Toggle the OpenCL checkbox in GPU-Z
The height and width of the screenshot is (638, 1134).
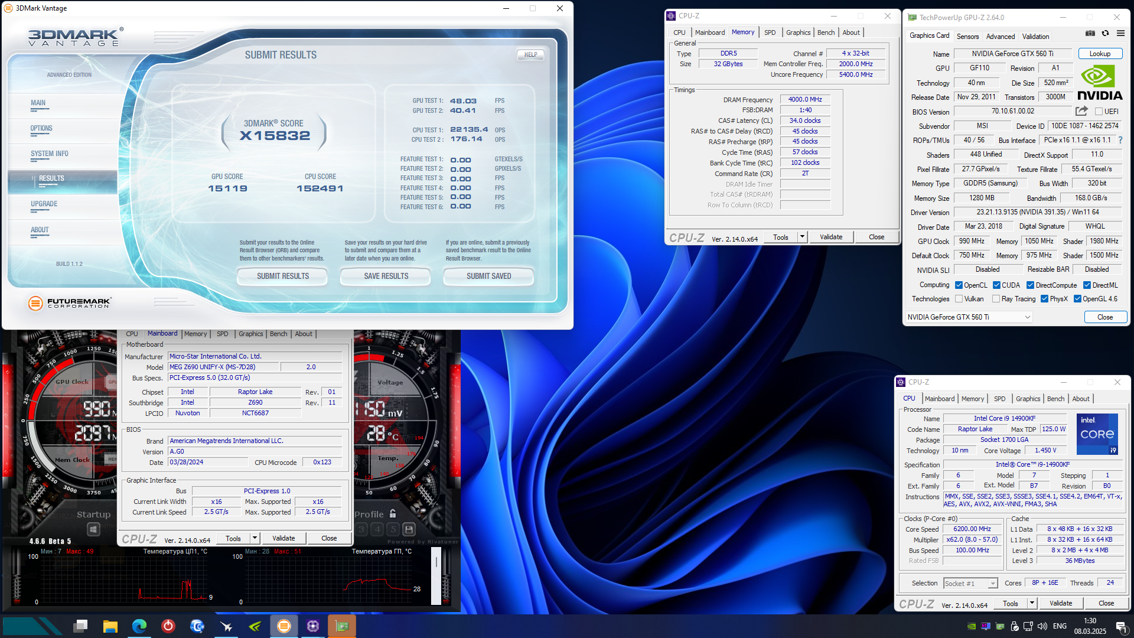pyautogui.click(x=959, y=285)
